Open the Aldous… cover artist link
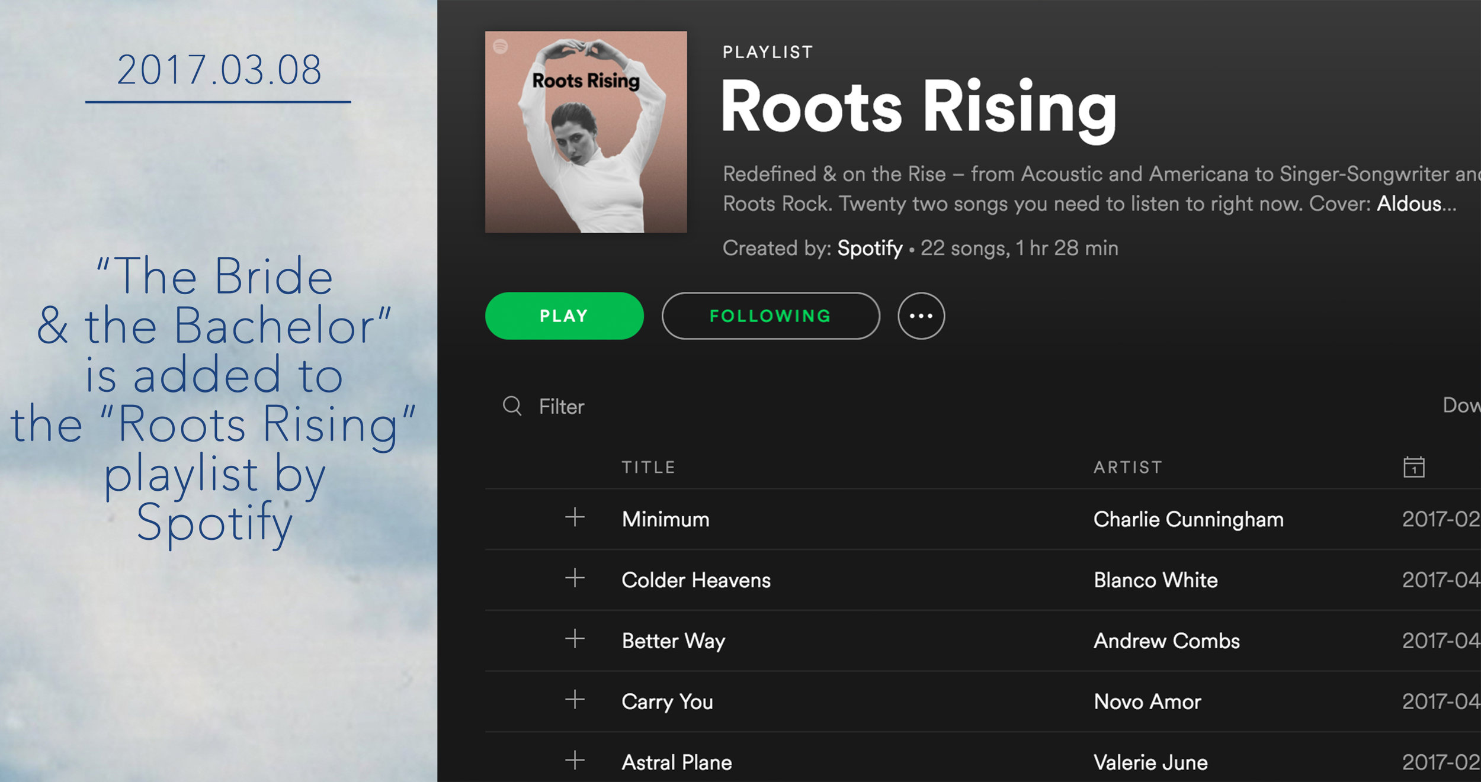The height and width of the screenshot is (782, 1481). pos(1416,204)
